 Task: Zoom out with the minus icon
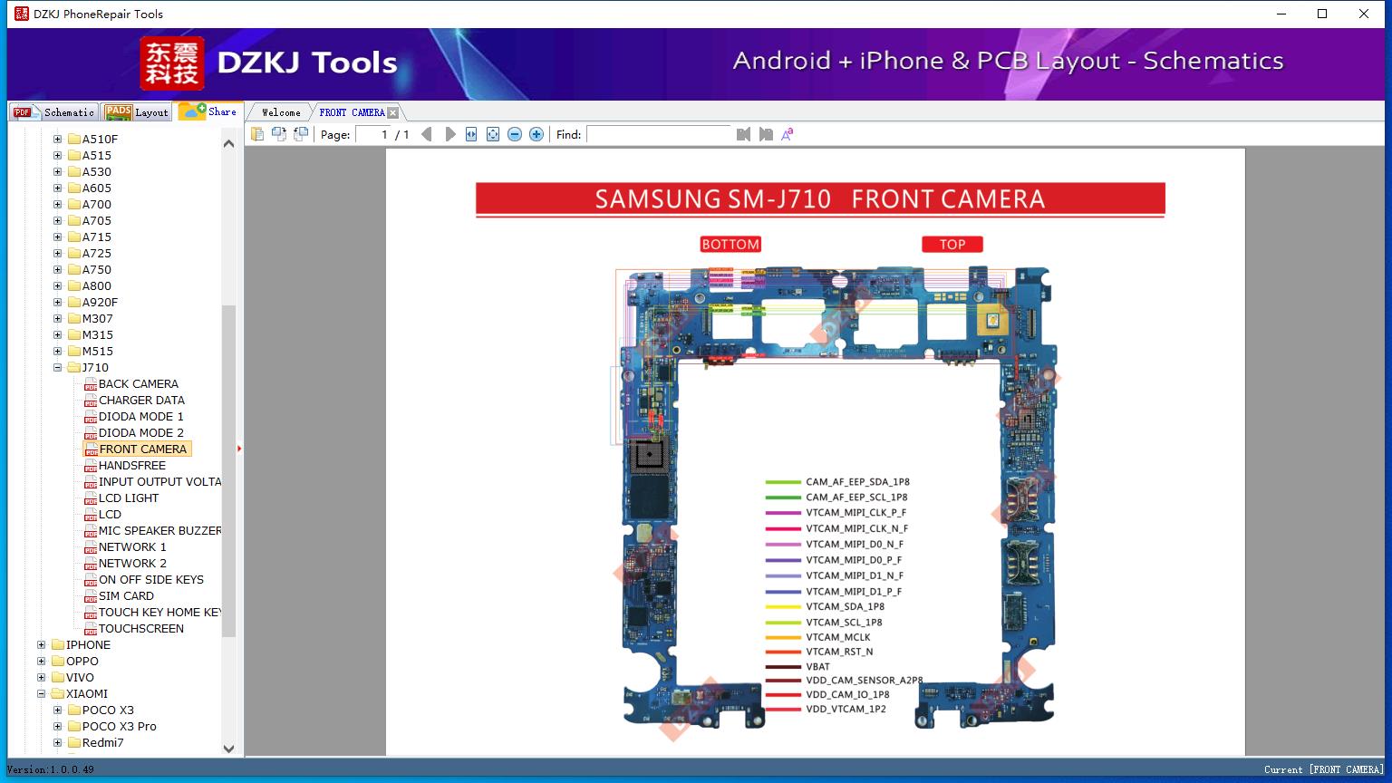tap(515, 134)
